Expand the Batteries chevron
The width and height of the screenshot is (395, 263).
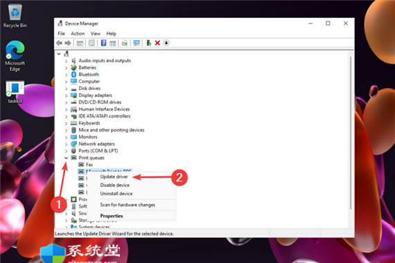pos(66,68)
